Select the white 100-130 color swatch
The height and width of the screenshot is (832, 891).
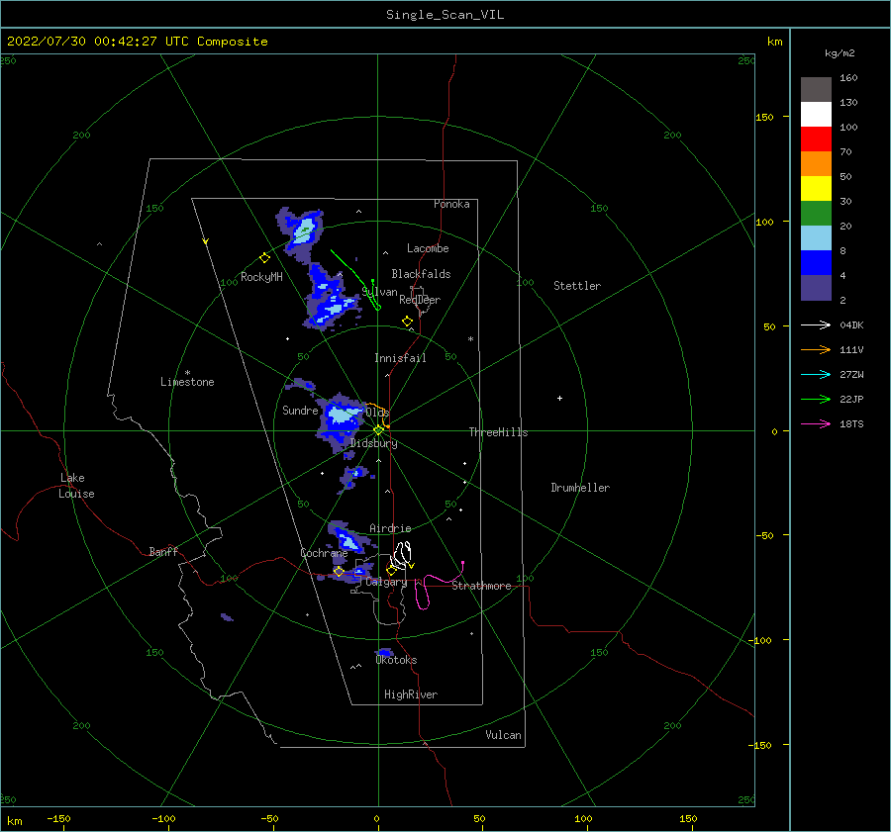click(x=816, y=114)
